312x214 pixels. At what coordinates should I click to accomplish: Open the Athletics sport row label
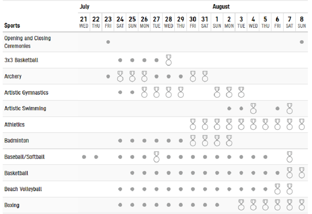[x=15, y=125]
